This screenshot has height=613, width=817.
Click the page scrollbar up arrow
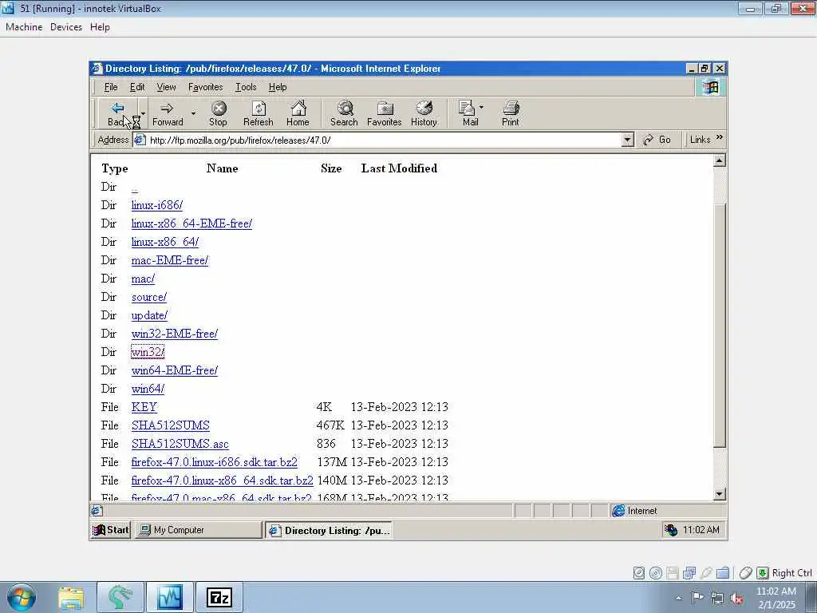[x=720, y=160]
